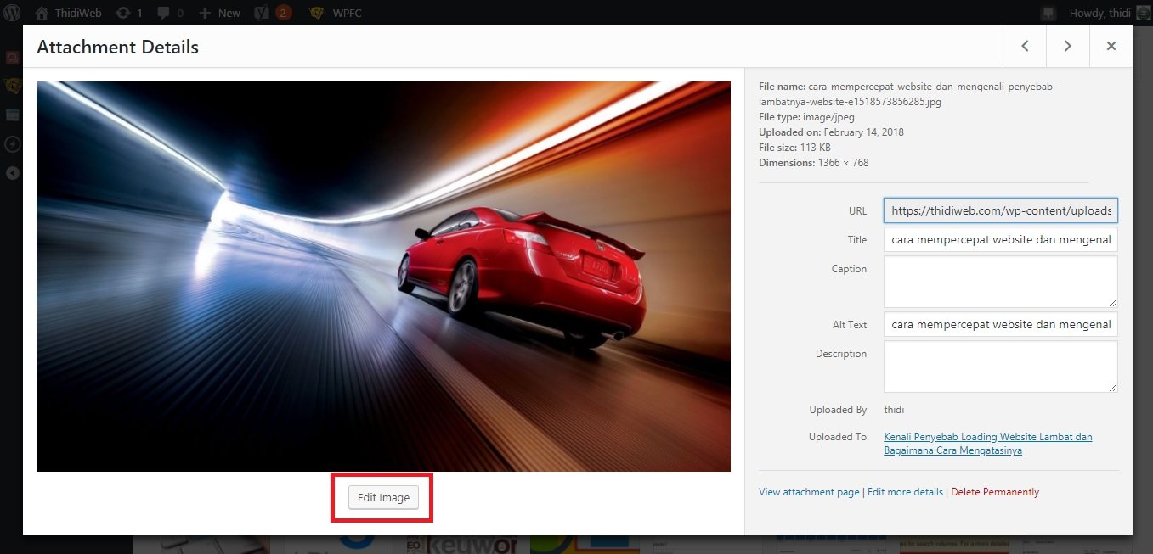Click the red plugin icon atop the sidebar
The height and width of the screenshot is (554, 1153).
(11, 57)
